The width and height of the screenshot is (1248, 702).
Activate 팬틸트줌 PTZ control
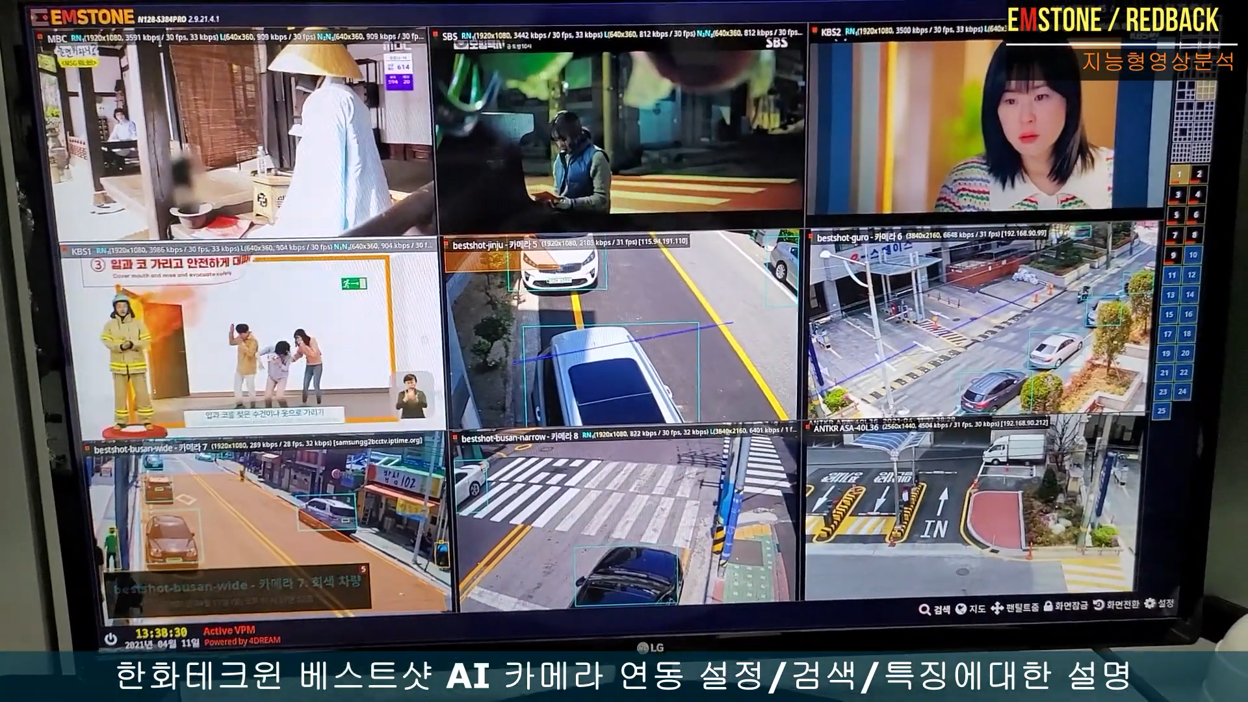pos(1015,608)
